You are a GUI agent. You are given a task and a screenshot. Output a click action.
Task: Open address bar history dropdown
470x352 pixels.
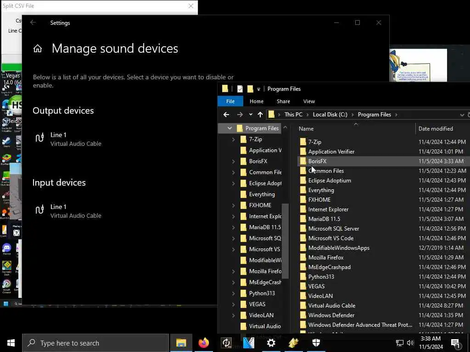(x=462, y=115)
